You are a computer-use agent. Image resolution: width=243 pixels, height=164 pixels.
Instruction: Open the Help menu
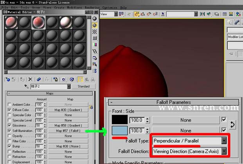124,7
